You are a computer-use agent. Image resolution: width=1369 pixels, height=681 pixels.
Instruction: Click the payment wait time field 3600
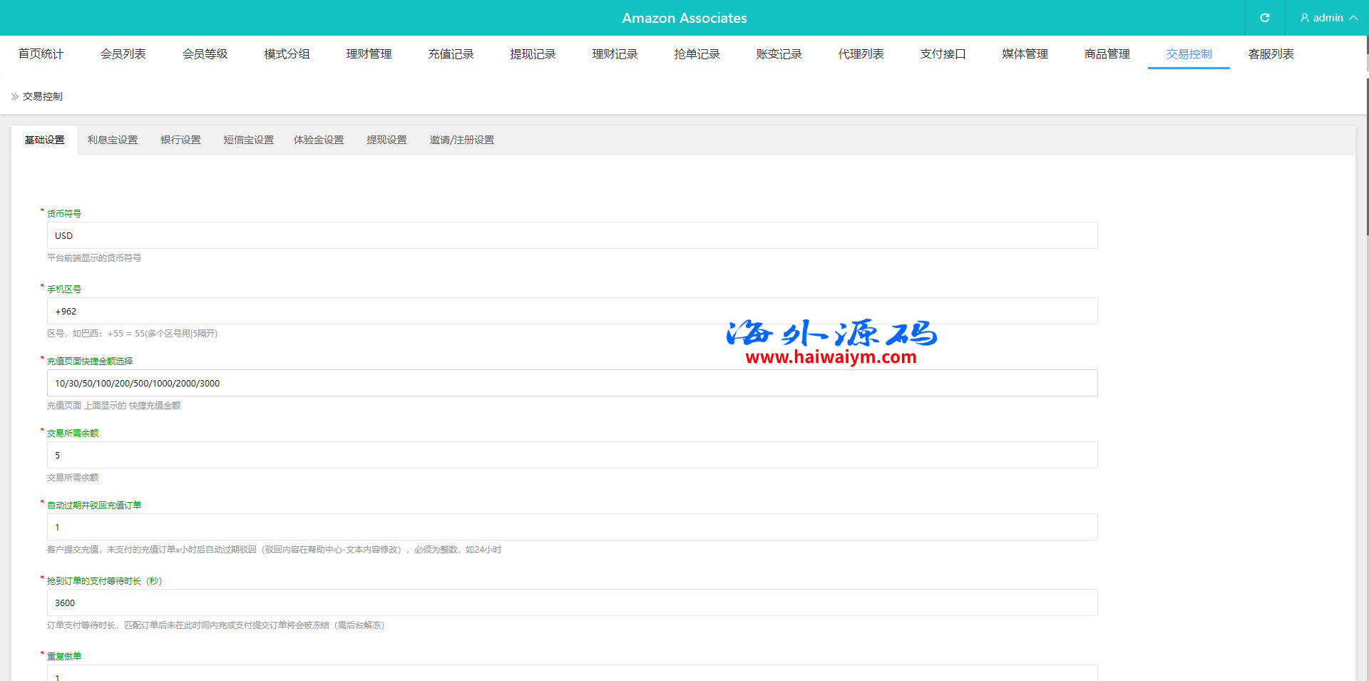(x=572, y=603)
